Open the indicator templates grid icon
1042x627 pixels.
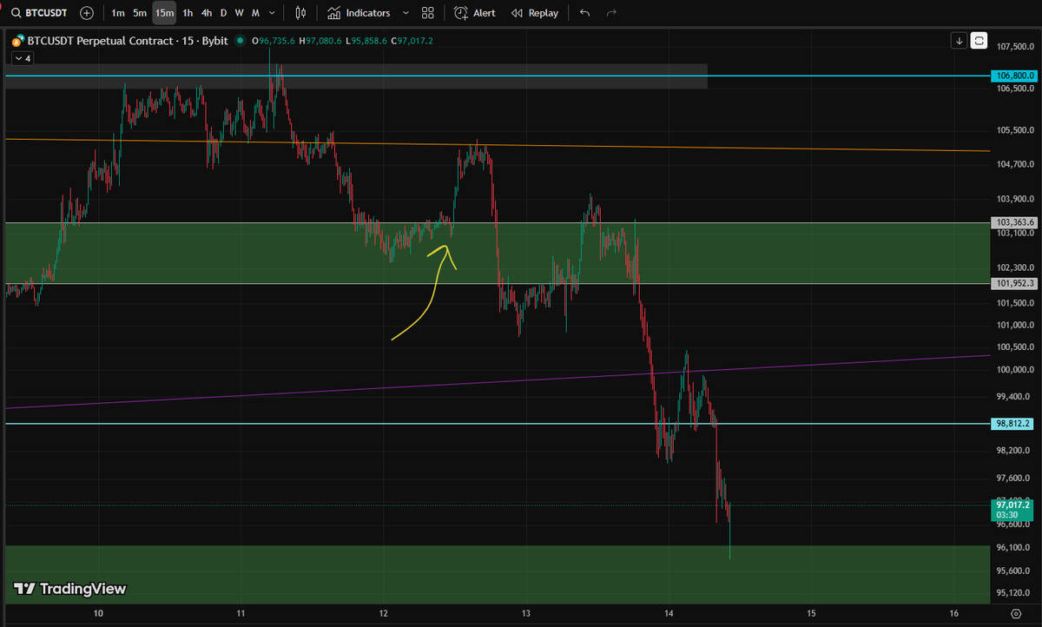point(427,13)
